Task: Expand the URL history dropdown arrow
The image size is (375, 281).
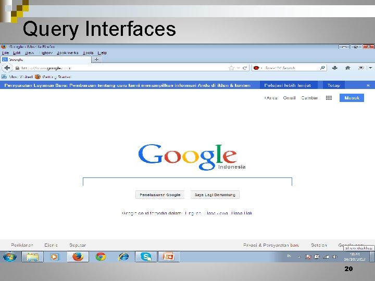Action: pos(239,68)
